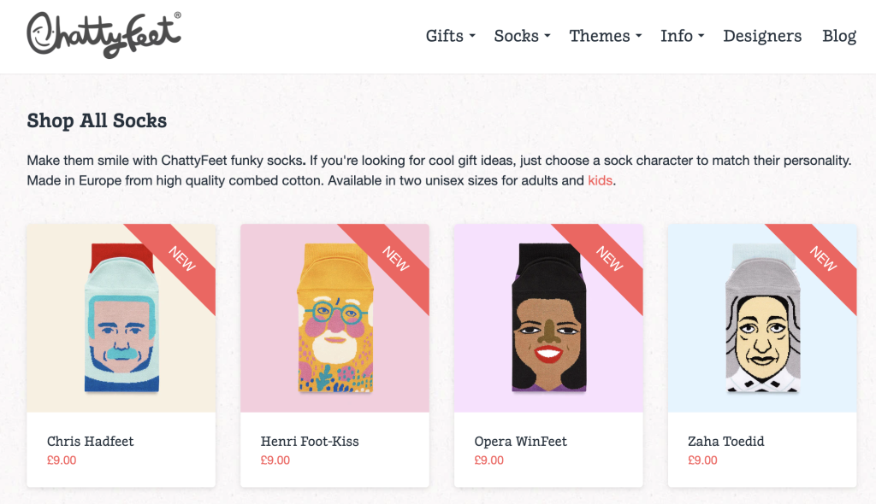876x504 pixels.
Task: Select the Zaha Toedid sock image
Action: pos(762,318)
